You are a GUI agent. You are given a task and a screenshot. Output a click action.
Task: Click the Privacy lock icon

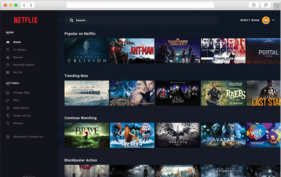point(8,123)
